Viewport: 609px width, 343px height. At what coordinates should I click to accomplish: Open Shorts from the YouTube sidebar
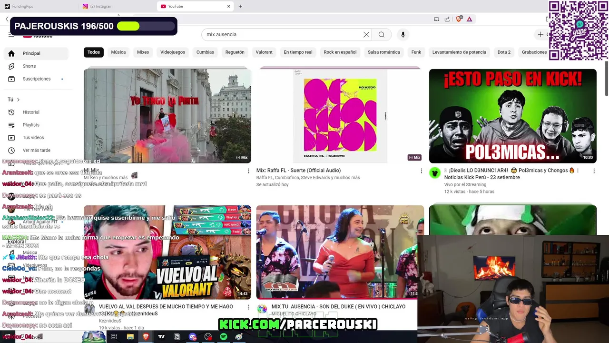click(36, 66)
